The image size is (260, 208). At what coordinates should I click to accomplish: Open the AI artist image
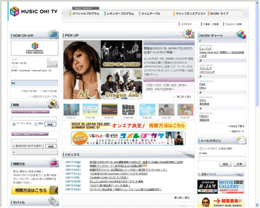pyautogui.click(x=82, y=70)
